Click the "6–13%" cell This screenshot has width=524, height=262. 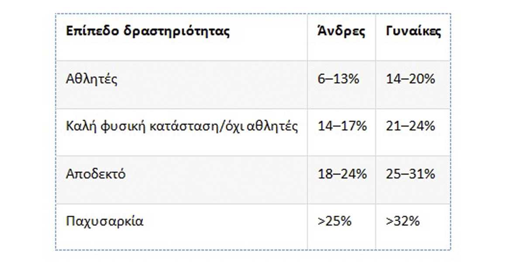(x=338, y=79)
